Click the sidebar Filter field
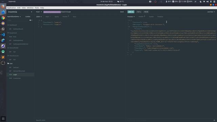This screenshot has width=217, height=122. point(18,20)
